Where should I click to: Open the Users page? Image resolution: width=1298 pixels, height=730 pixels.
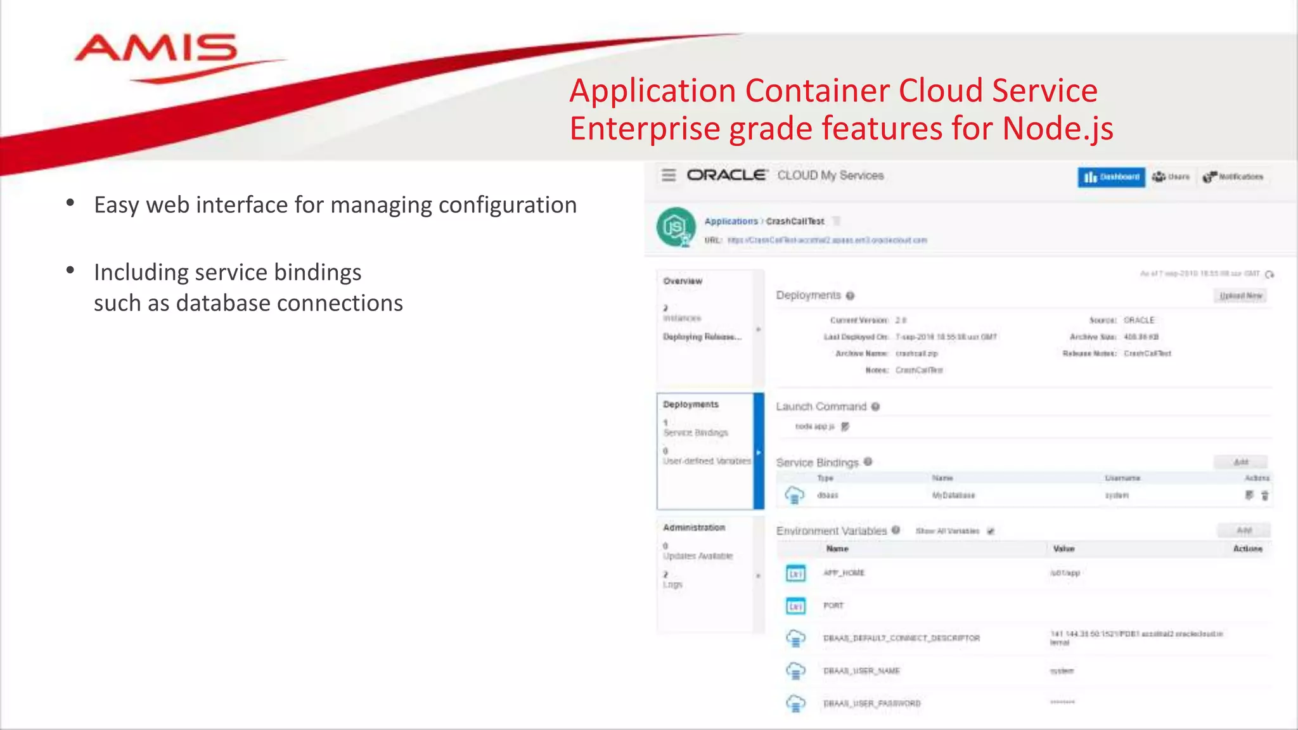1171,177
